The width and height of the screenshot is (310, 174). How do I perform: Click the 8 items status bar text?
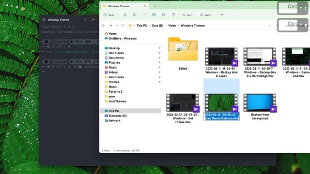[106, 150]
